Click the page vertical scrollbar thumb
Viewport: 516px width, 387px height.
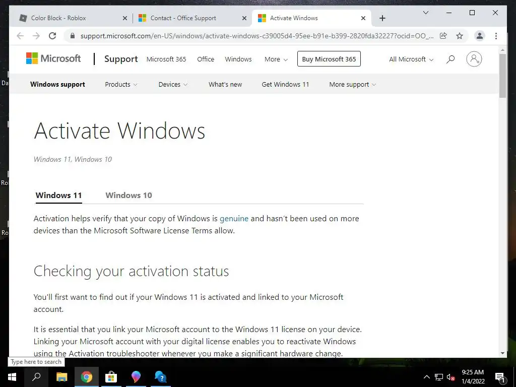(x=502, y=76)
